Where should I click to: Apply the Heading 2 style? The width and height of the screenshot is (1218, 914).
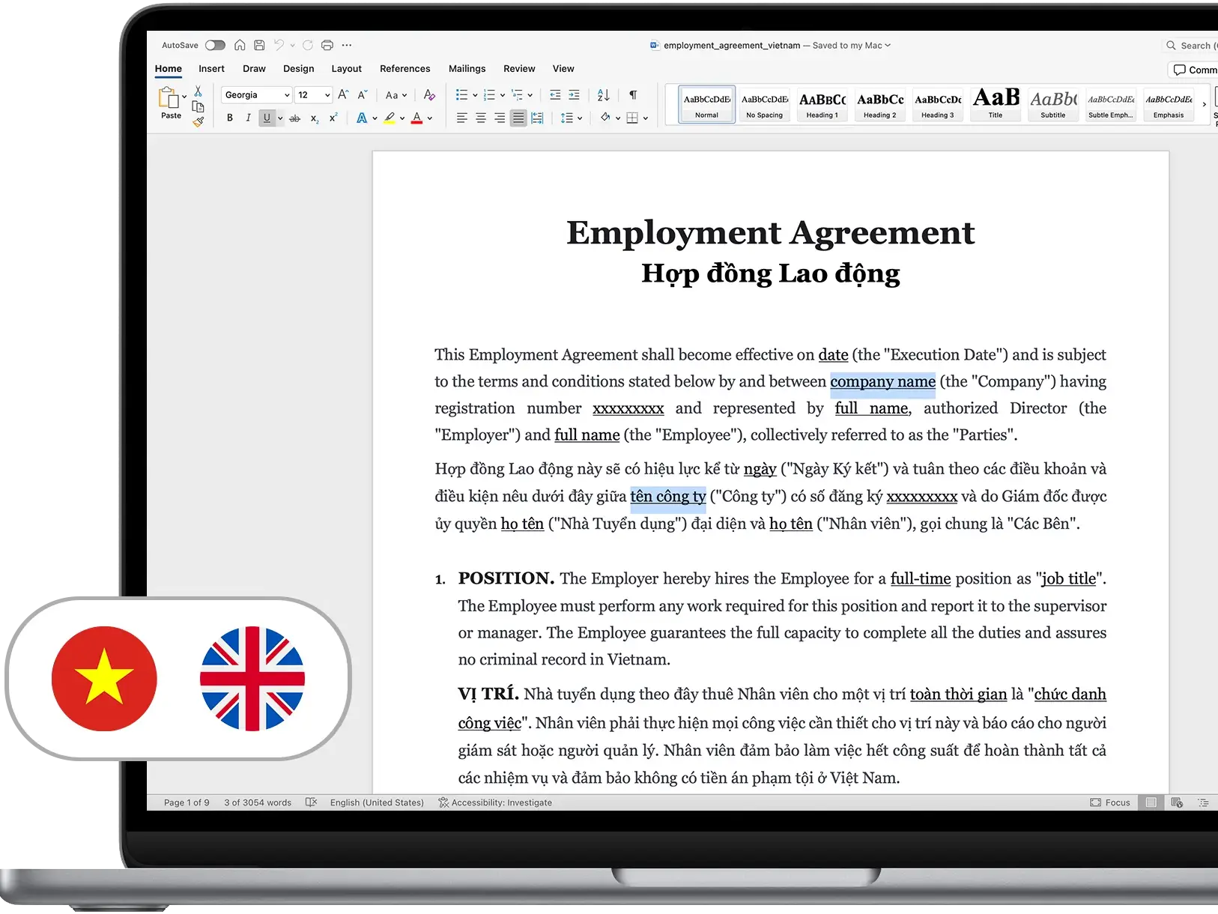(x=879, y=104)
